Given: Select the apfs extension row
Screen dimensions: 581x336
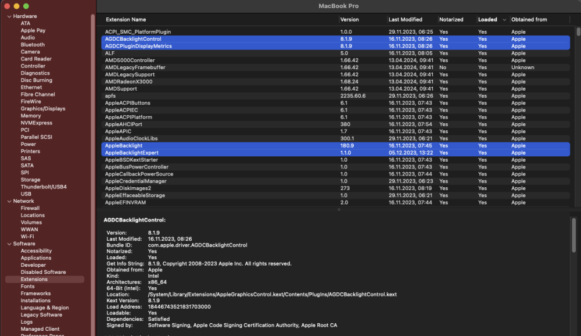Looking at the screenshot, I should (335, 96).
